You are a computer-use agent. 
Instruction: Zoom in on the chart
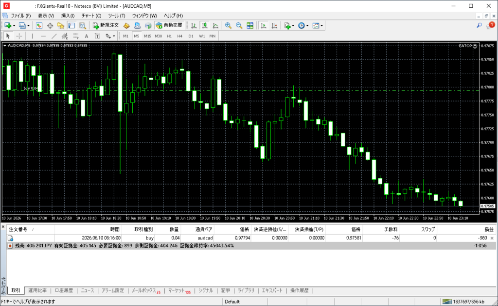point(228,26)
